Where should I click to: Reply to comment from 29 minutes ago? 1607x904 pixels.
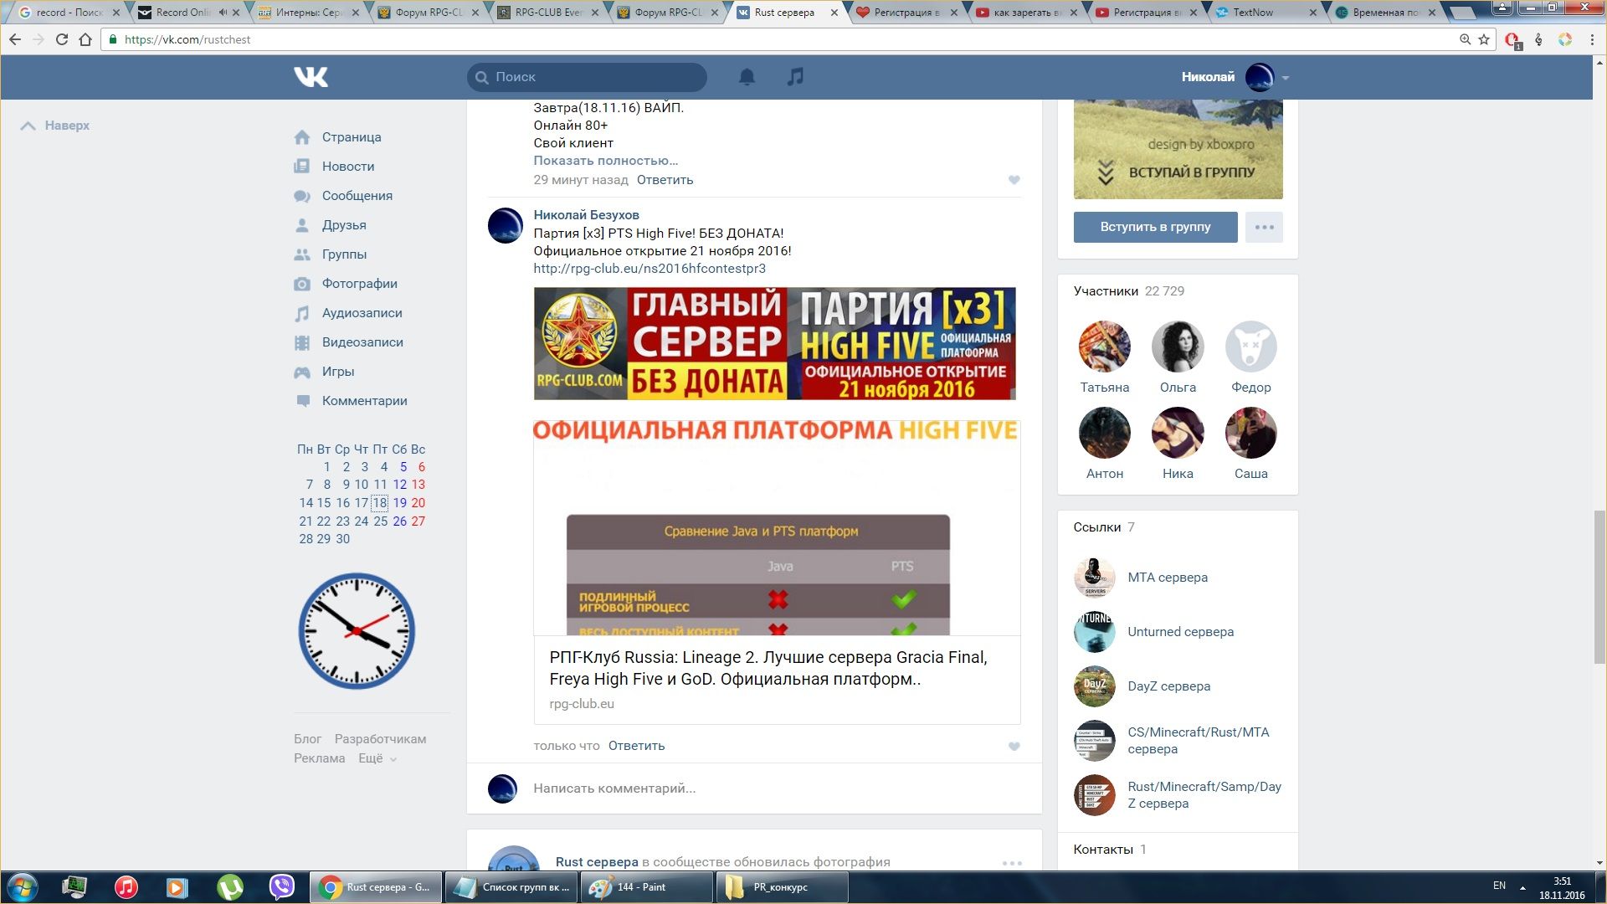point(665,180)
